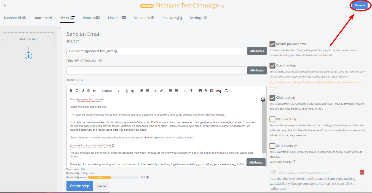This screenshot has height=193, width=372.
Task: Increase indent of text
Action: (176, 91)
